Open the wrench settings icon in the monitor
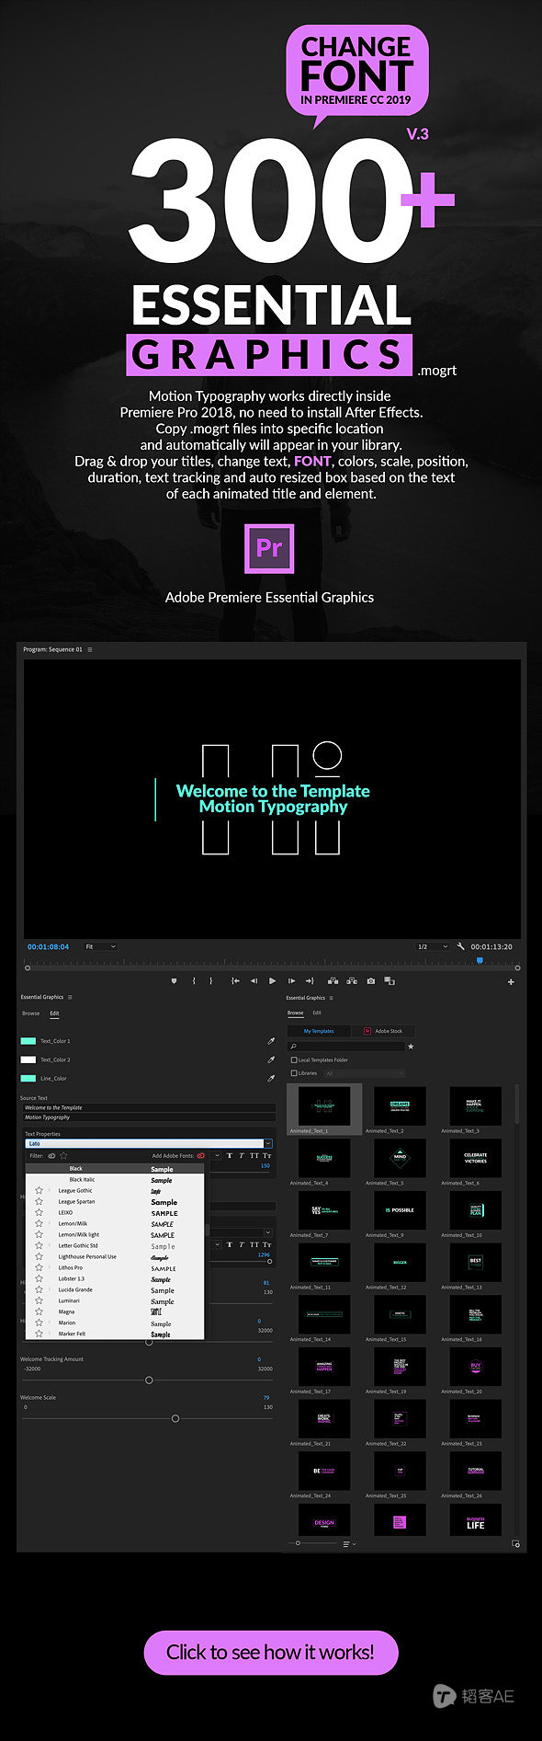 (461, 946)
